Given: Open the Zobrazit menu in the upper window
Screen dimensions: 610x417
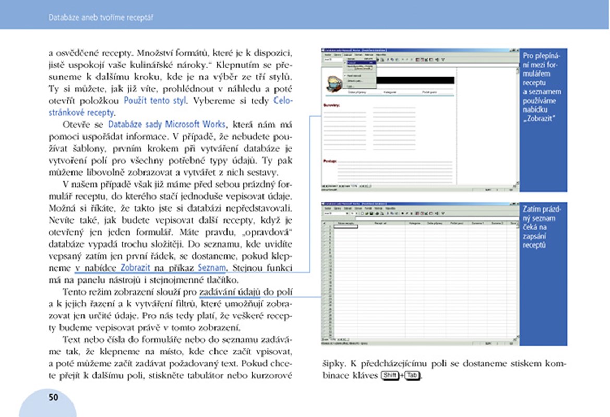Looking at the screenshot, I should point(348,54).
